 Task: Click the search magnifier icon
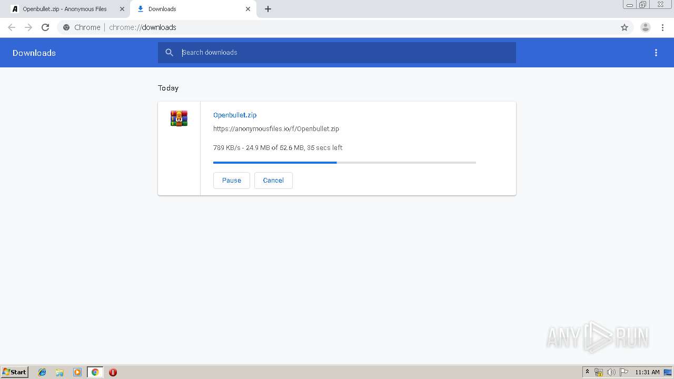click(x=169, y=53)
